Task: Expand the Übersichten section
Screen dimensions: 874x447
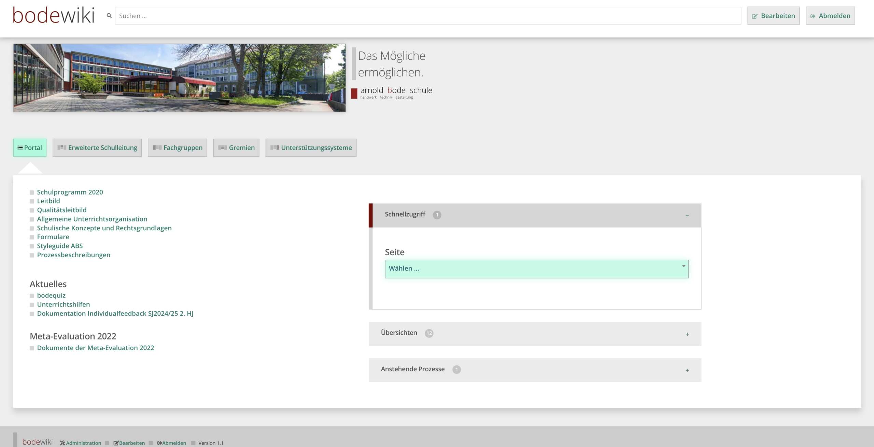Action: (x=687, y=334)
